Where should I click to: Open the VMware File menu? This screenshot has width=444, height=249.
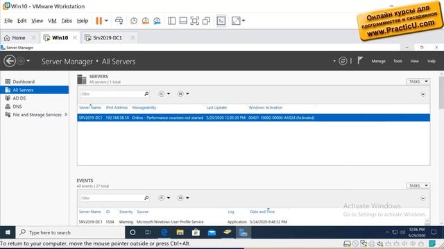tap(8, 21)
